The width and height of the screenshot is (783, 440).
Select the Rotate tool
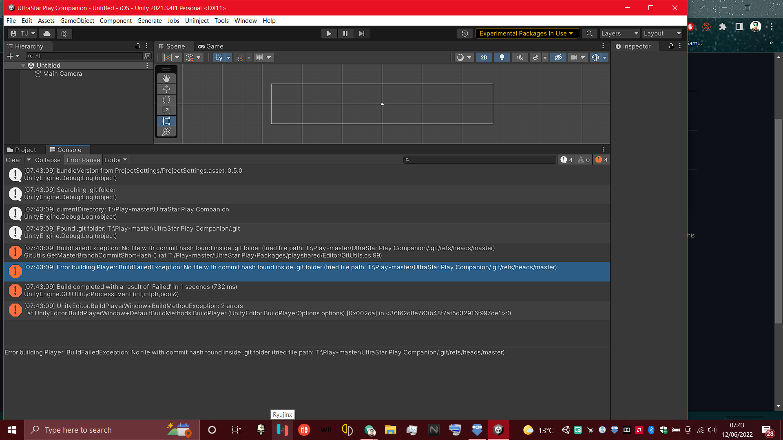pyautogui.click(x=166, y=99)
